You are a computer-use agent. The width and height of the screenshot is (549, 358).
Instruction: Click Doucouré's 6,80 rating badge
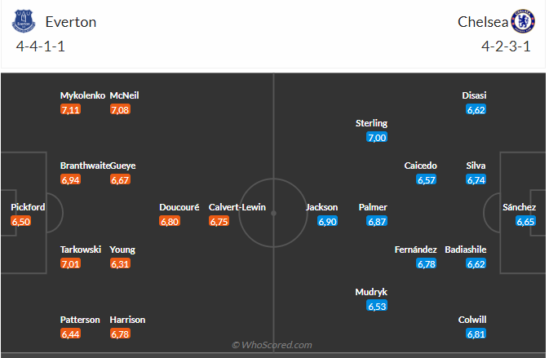pyautogui.click(x=170, y=222)
